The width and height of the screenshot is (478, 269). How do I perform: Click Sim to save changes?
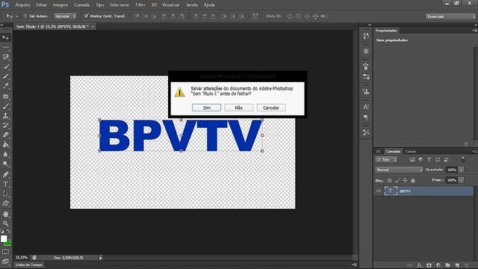pyautogui.click(x=206, y=108)
